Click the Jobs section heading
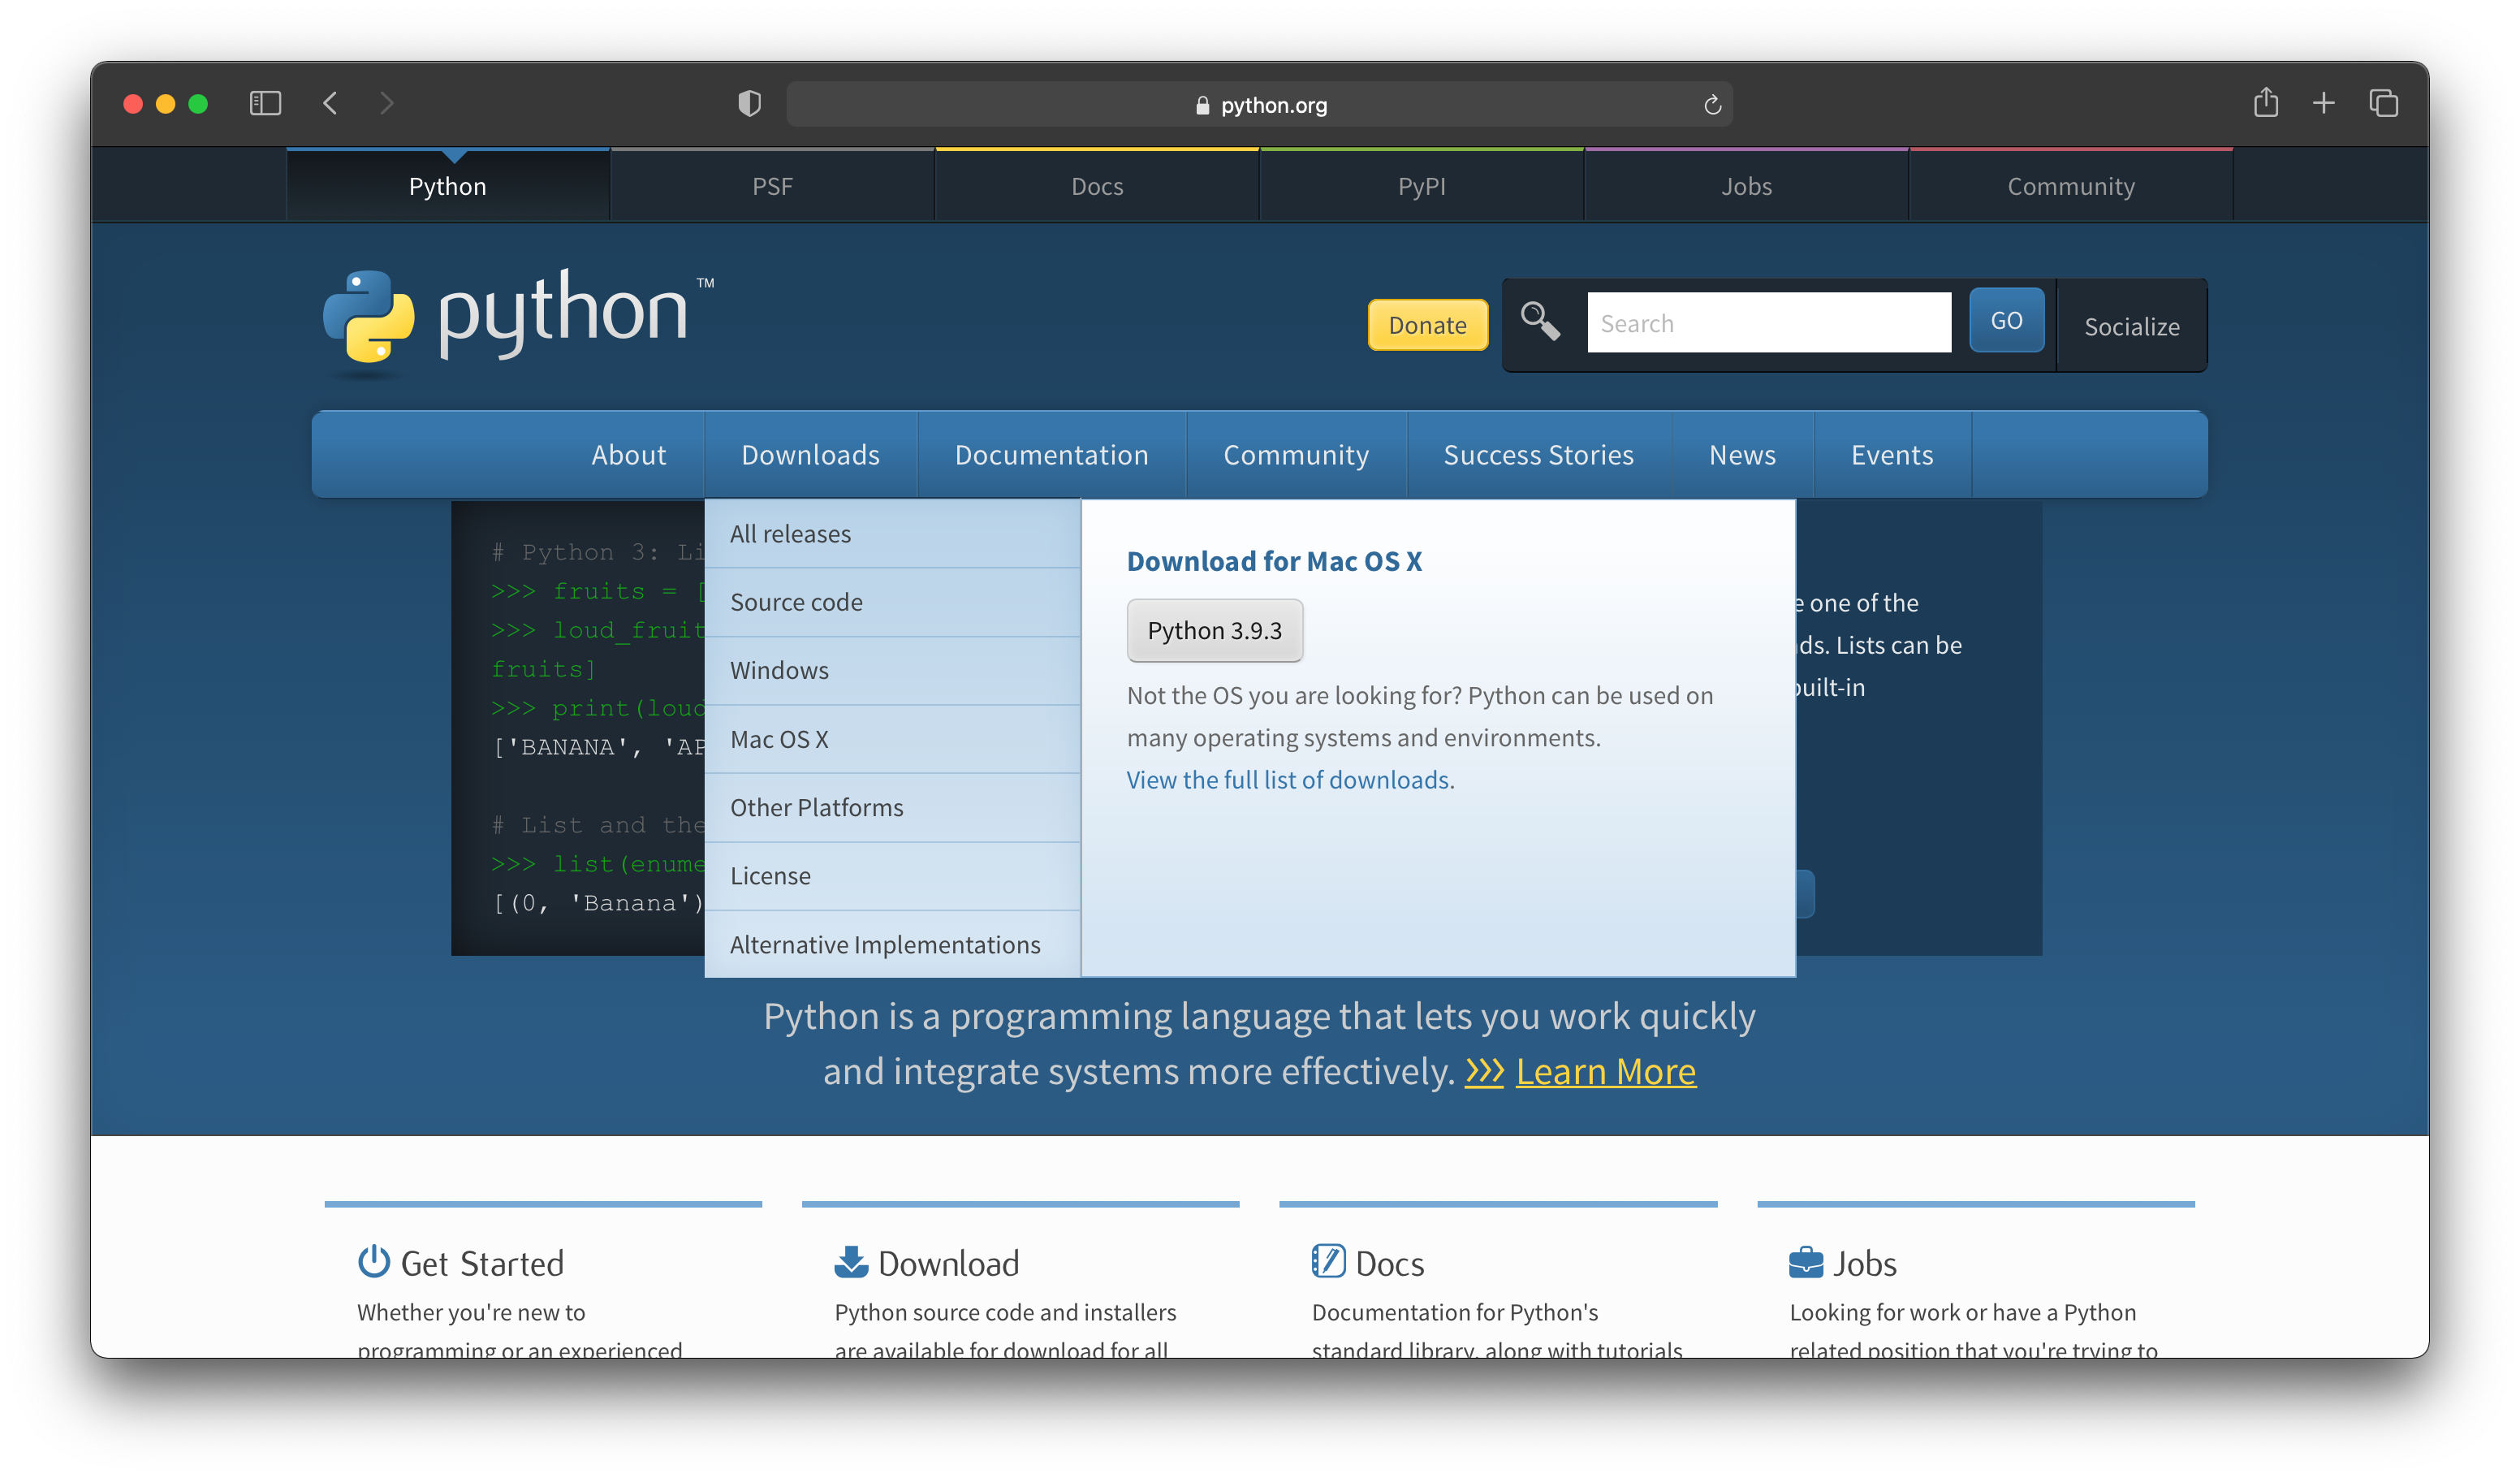The image size is (2520, 1478). tap(1864, 1263)
